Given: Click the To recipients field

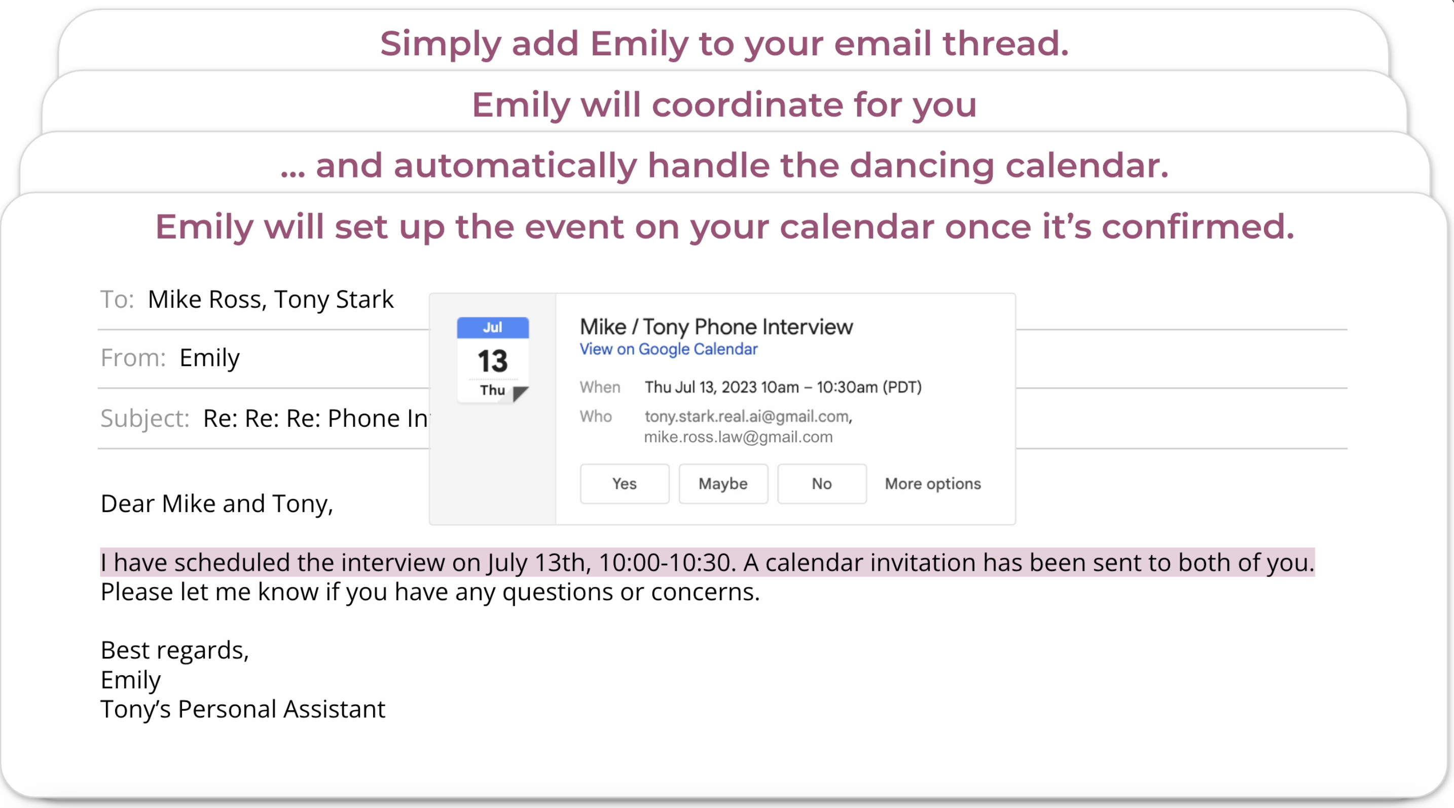Looking at the screenshot, I should click(x=270, y=299).
